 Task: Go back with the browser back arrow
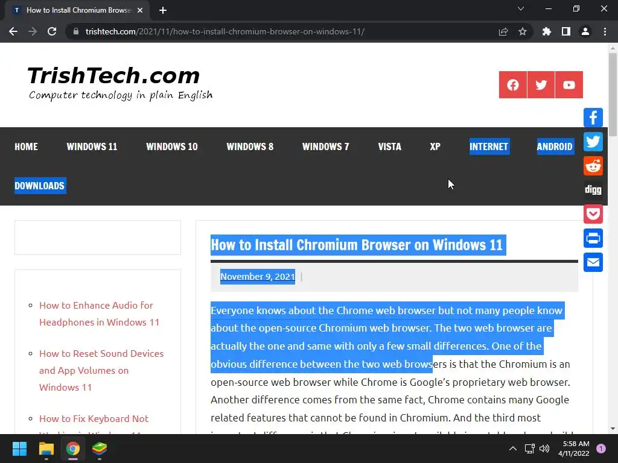point(13,31)
